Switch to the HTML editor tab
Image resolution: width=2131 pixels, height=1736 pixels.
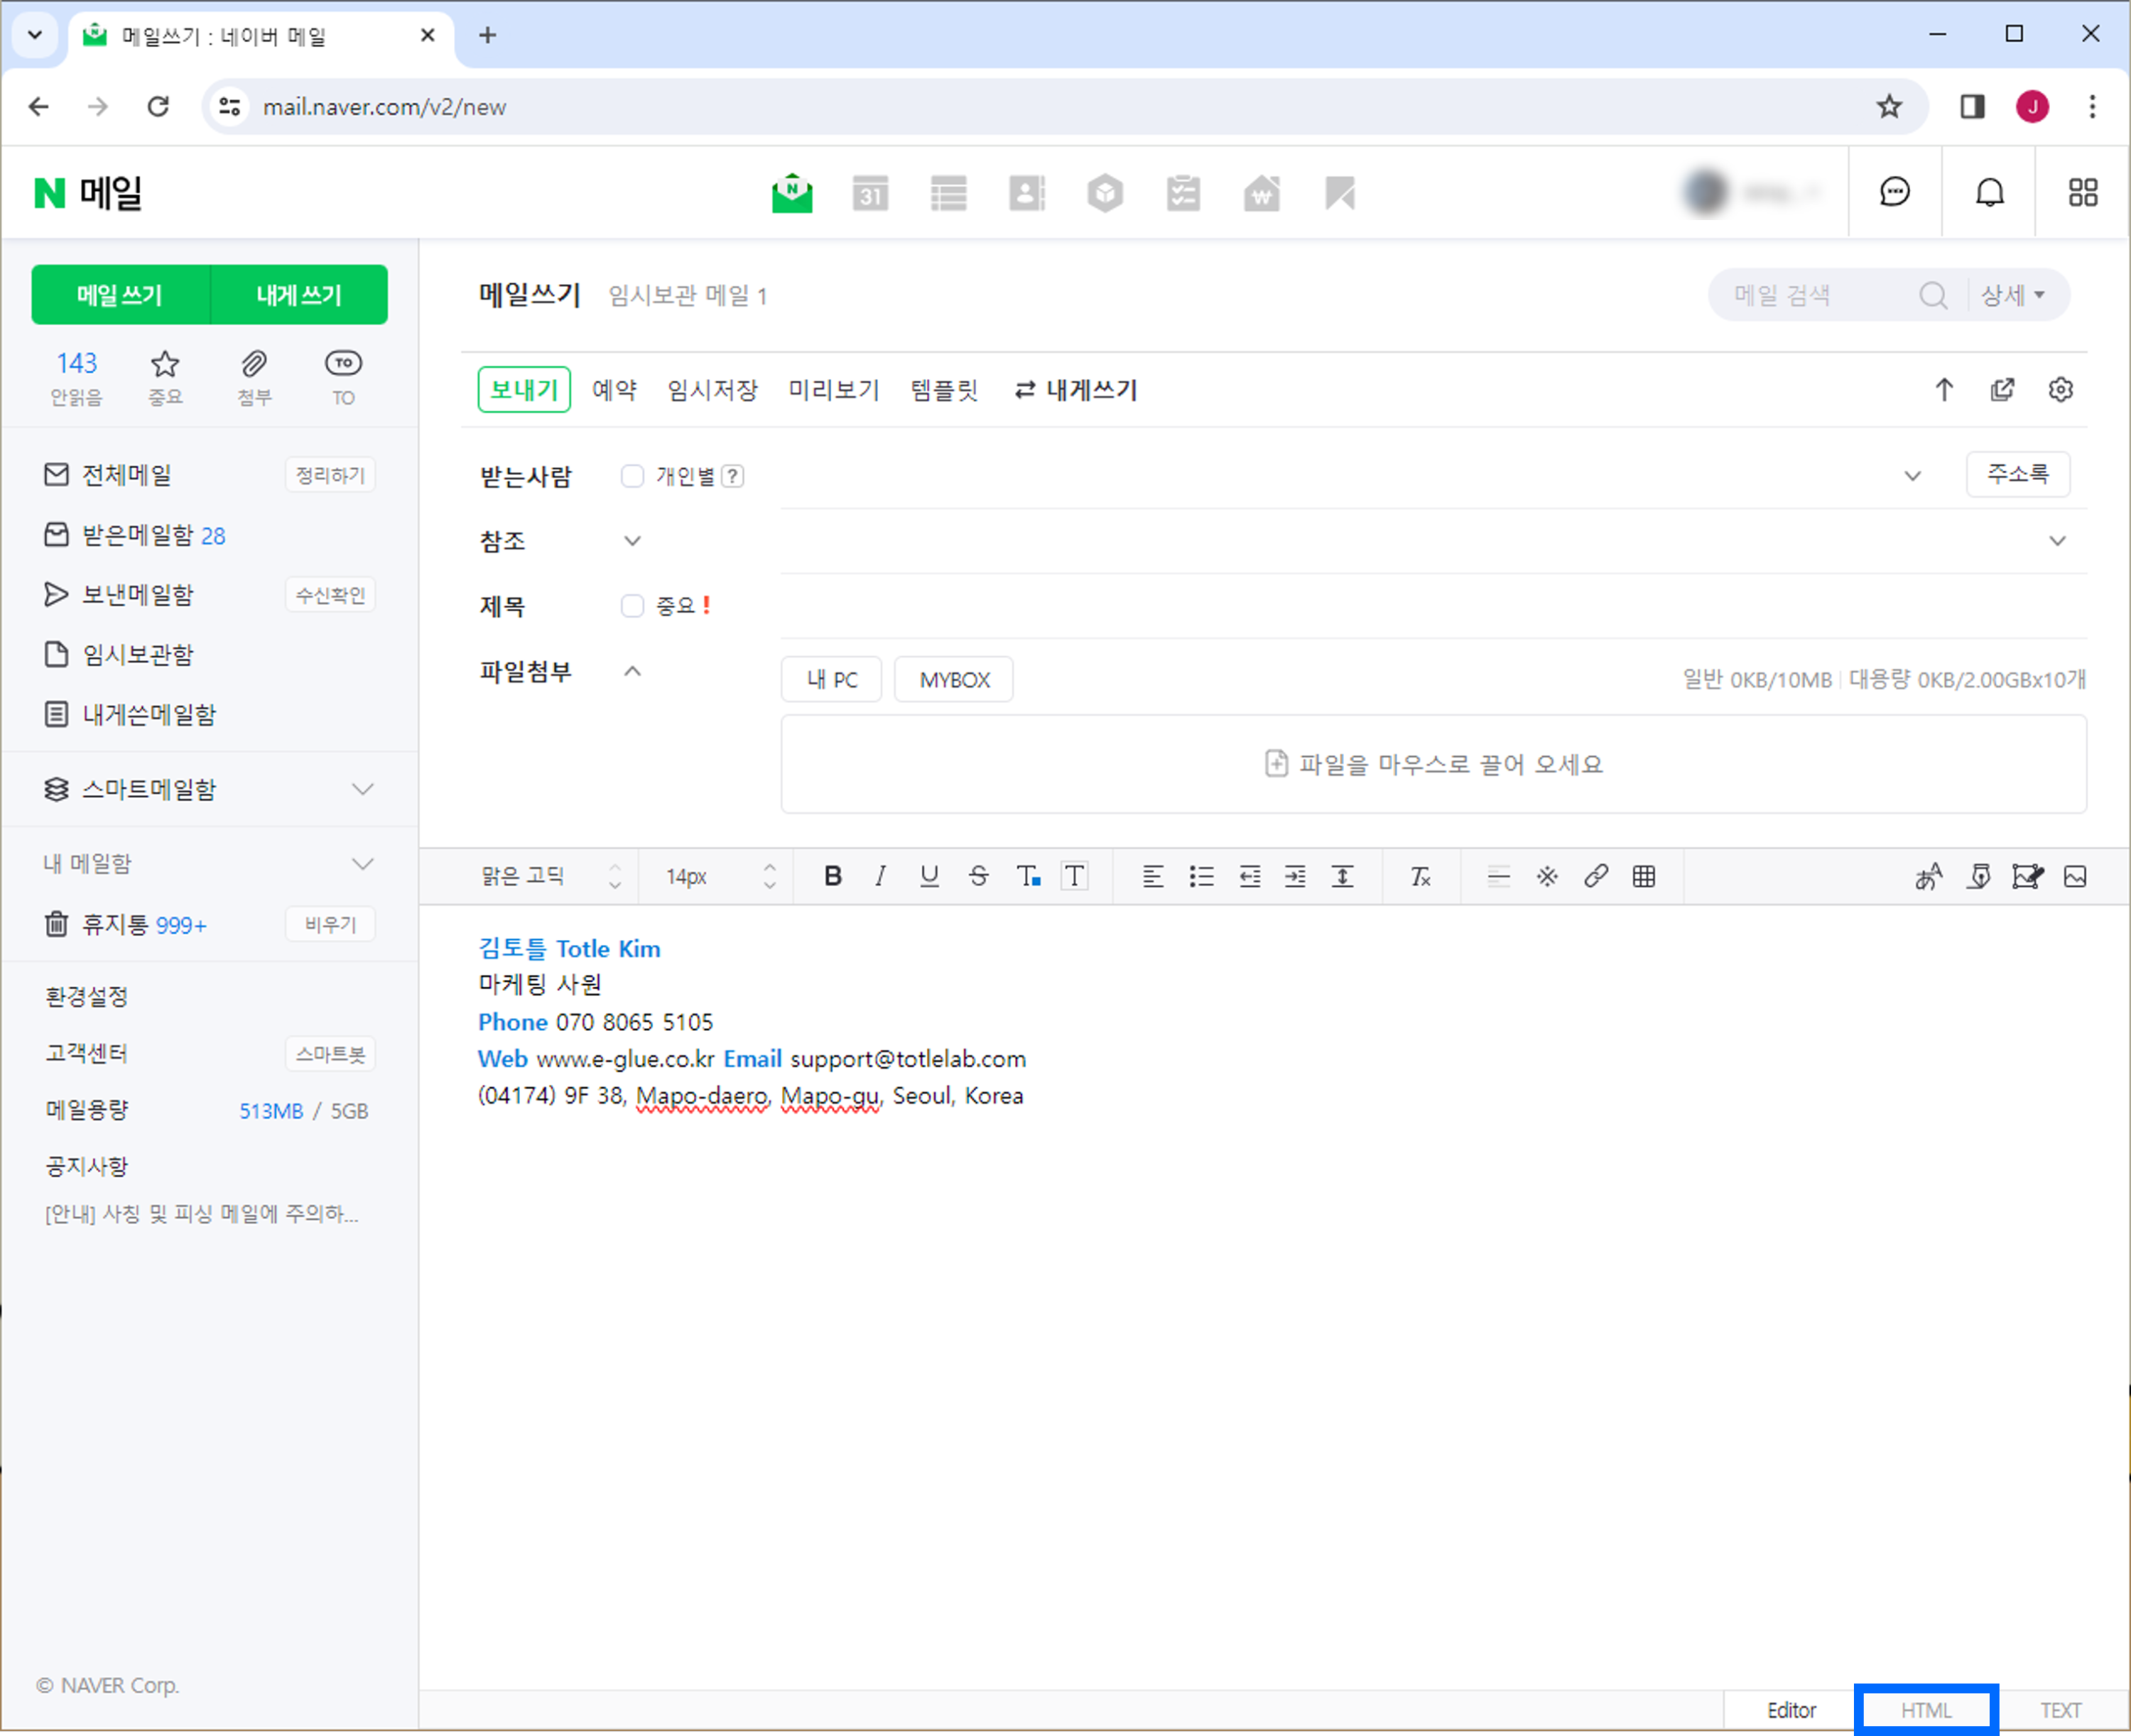tap(1926, 1710)
